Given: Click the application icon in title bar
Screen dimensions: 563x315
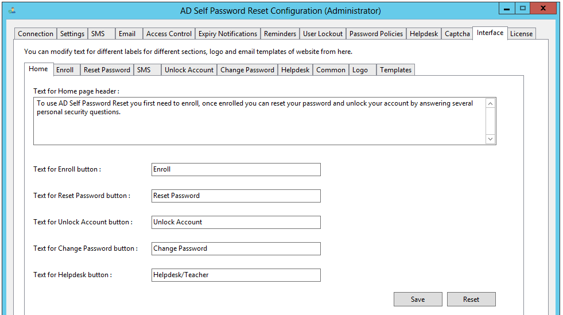Looking at the screenshot, I should point(12,10).
